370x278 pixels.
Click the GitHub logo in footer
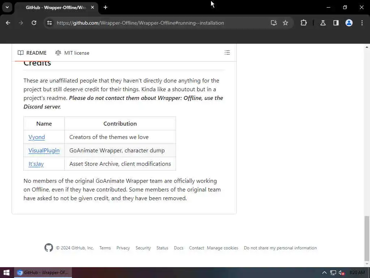pos(49,248)
